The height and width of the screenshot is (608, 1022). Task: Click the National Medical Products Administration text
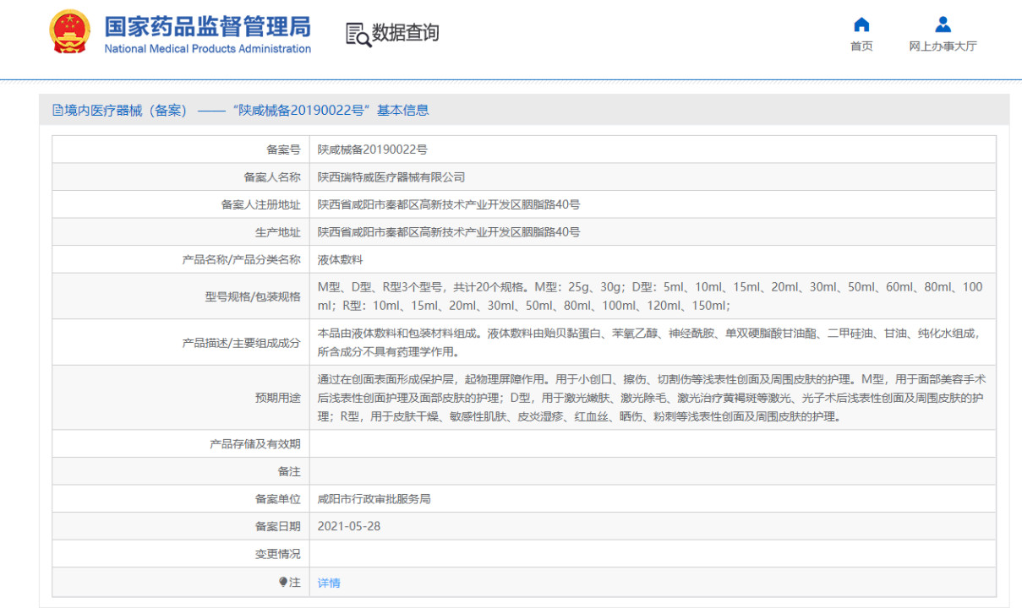point(207,49)
